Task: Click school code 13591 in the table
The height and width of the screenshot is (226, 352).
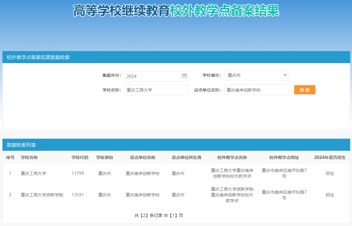Action: click(78, 195)
